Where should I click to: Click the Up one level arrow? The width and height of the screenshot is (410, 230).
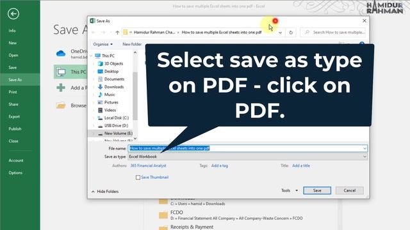pos(117,33)
